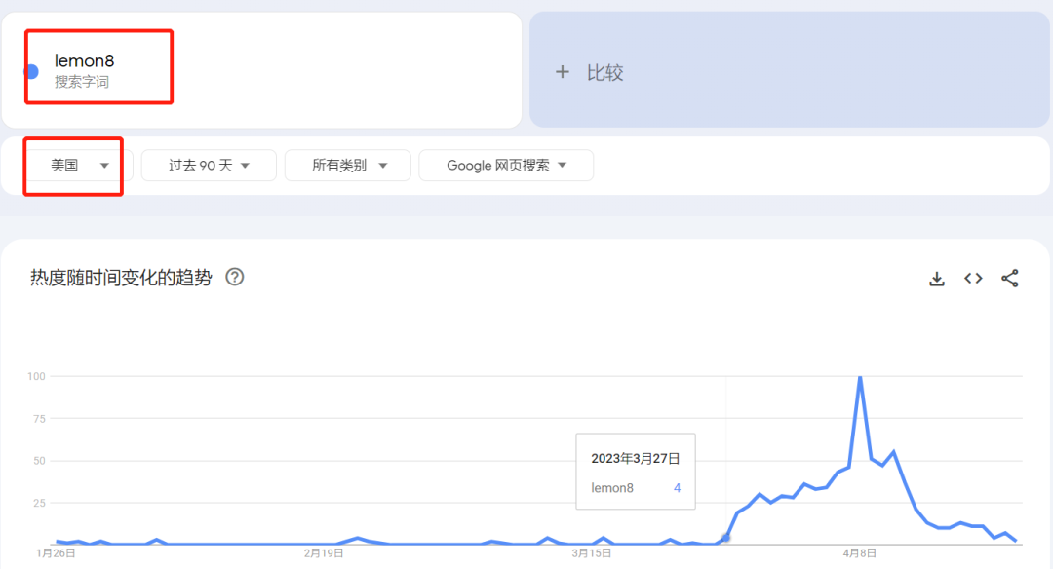Image resolution: width=1053 pixels, height=569 pixels.
Task: Click the chart peak near 4月8日
Action: (x=860, y=378)
